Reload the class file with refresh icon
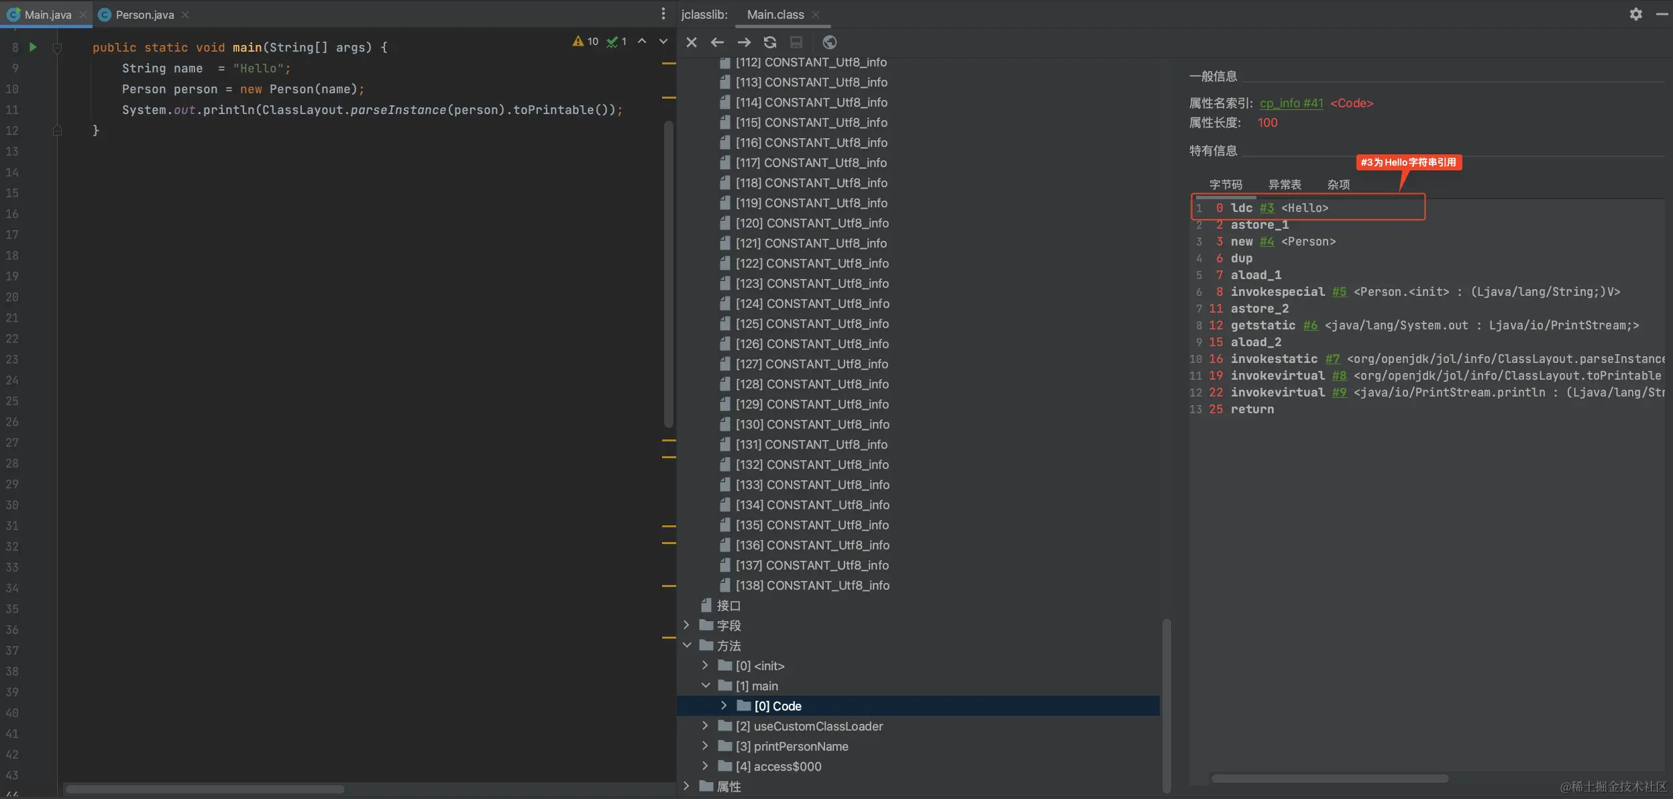 pos(770,42)
